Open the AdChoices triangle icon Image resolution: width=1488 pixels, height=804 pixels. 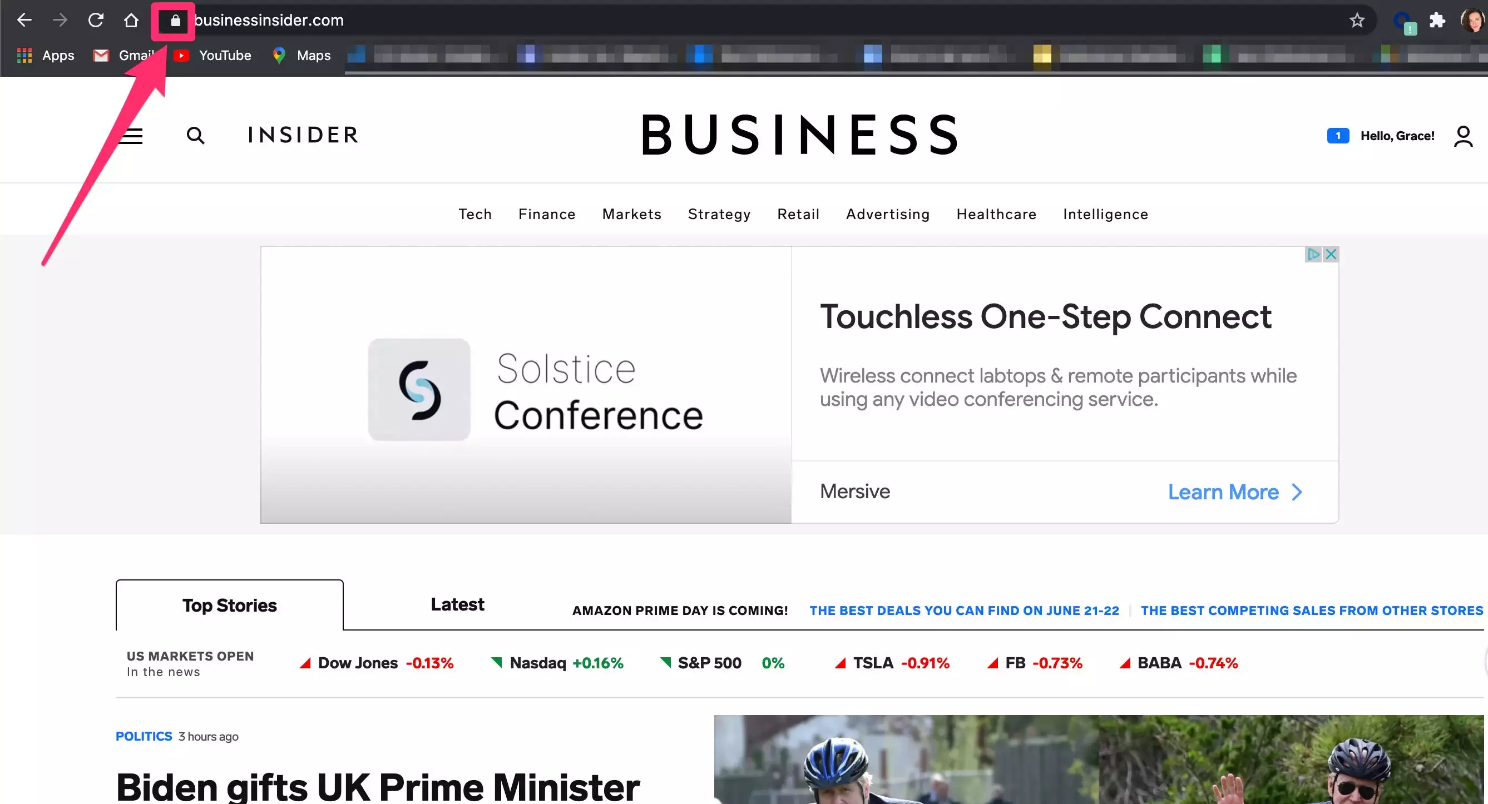tap(1313, 254)
